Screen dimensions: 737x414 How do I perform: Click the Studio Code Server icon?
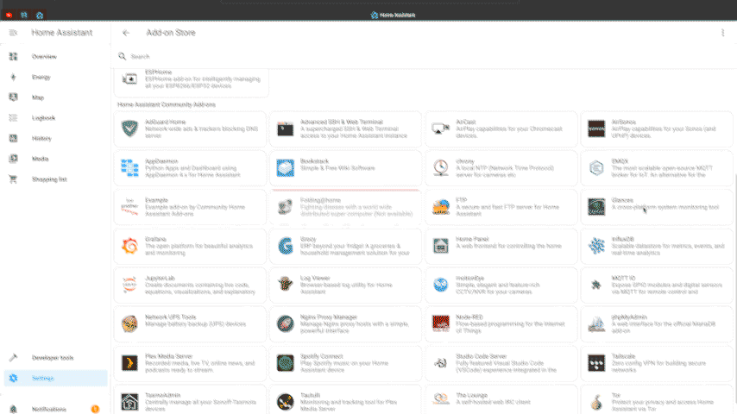(x=441, y=363)
